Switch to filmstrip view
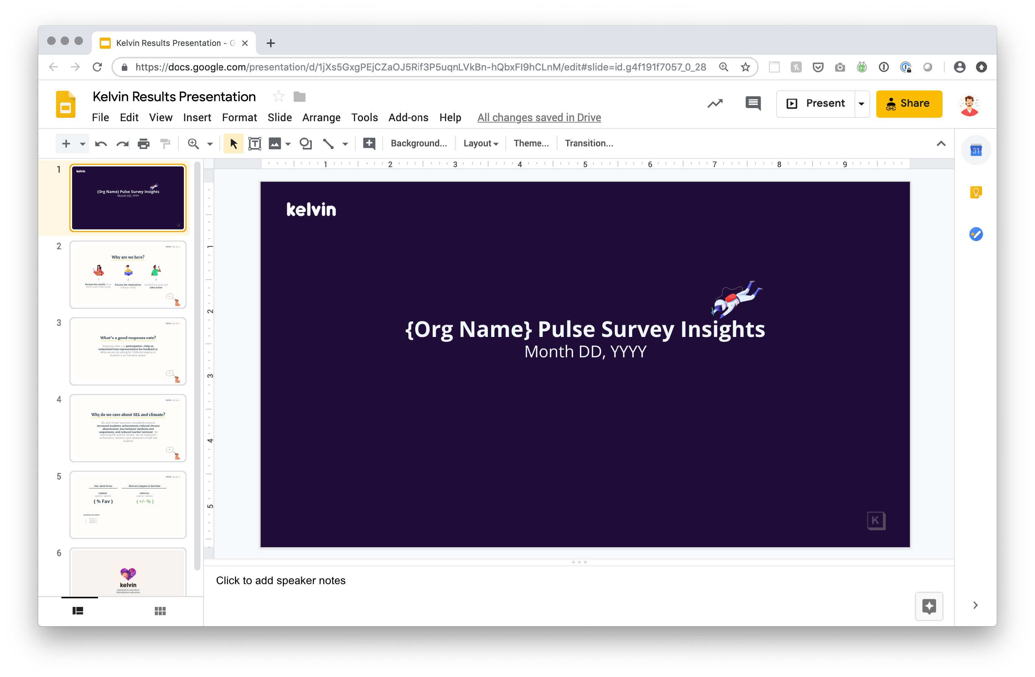Viewport: 1035px width, 677px height. pos(78,611)
